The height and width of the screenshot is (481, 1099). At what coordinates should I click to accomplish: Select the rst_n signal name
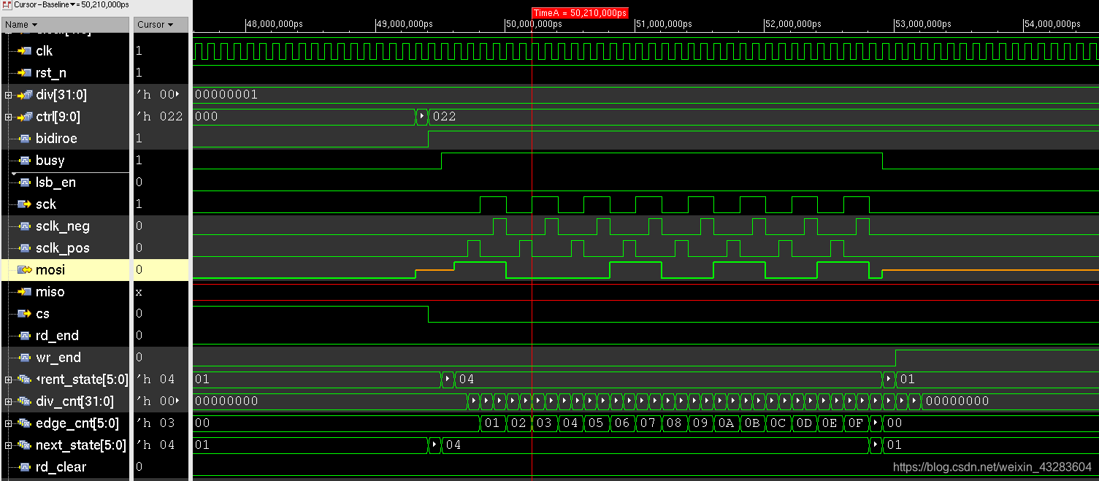50,73
